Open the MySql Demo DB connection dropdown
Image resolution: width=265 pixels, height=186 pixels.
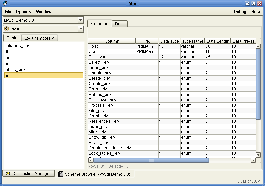click(x=80, y=20)
